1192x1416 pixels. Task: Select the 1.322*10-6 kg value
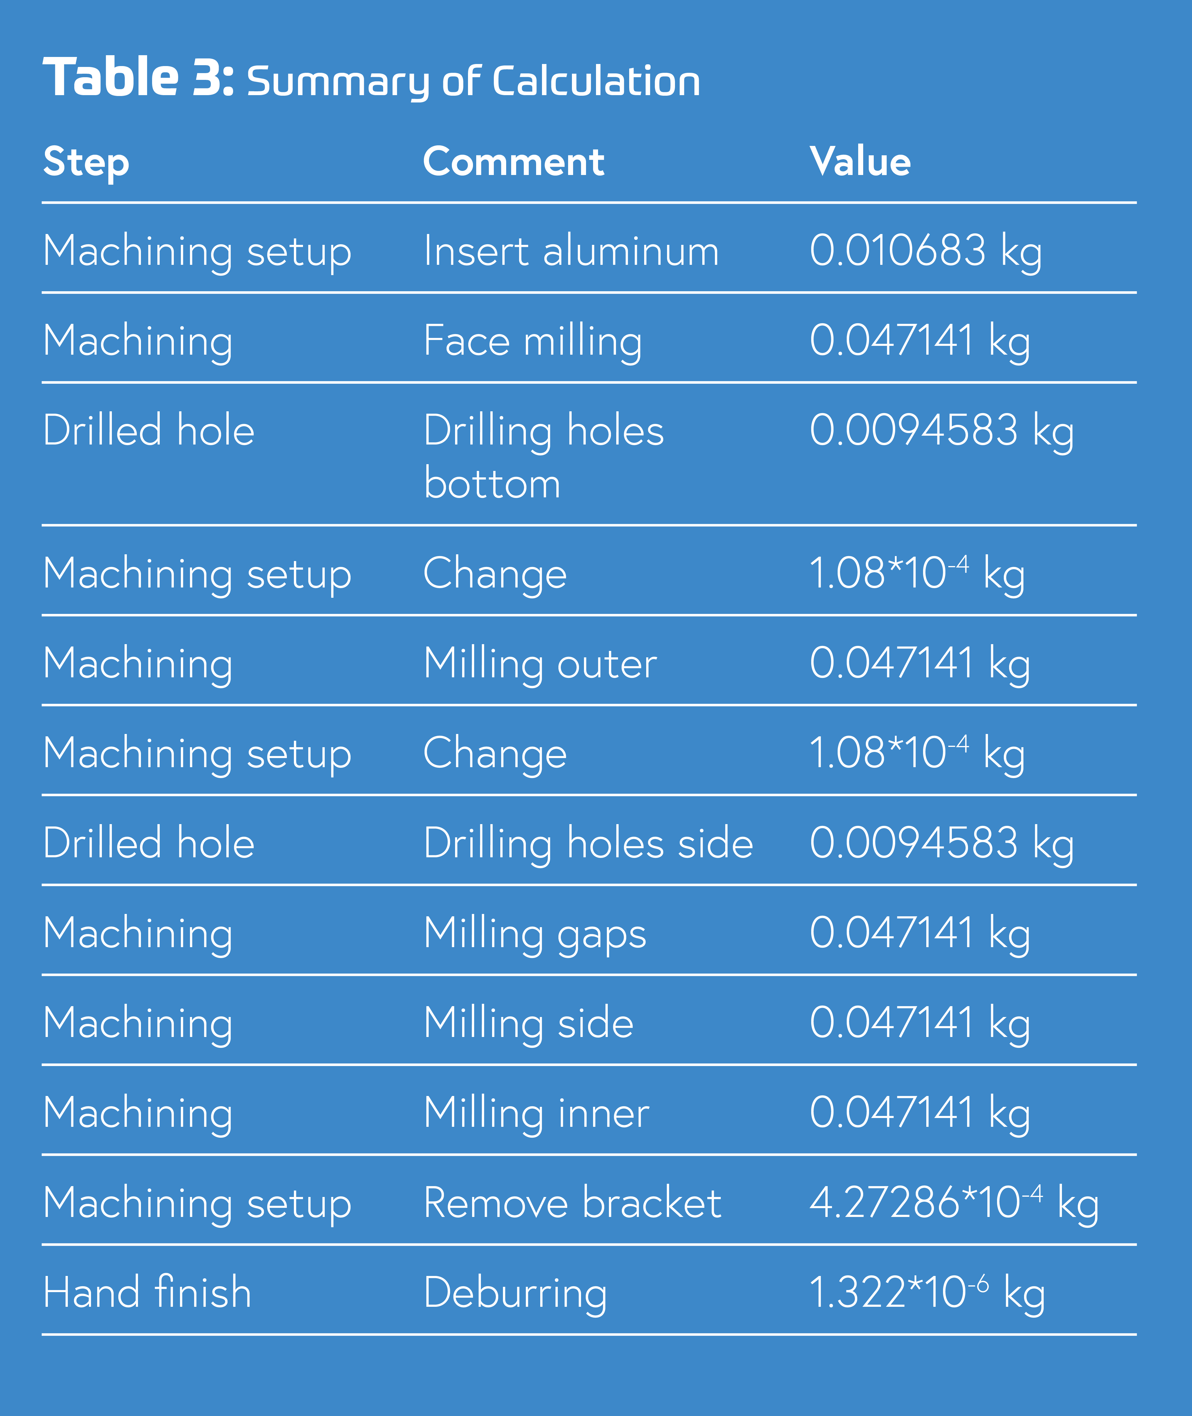[x=927, y=1293]
